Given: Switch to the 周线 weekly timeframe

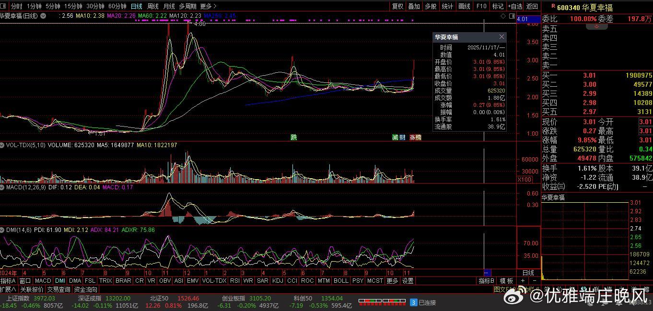Looking at the screenshot, I should tap(152, 6).
